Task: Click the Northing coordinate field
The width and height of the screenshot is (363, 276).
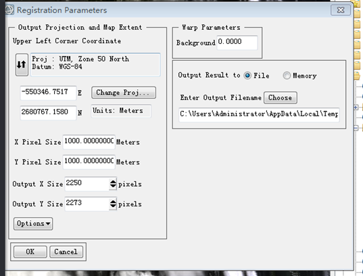Action: [48, 112]
